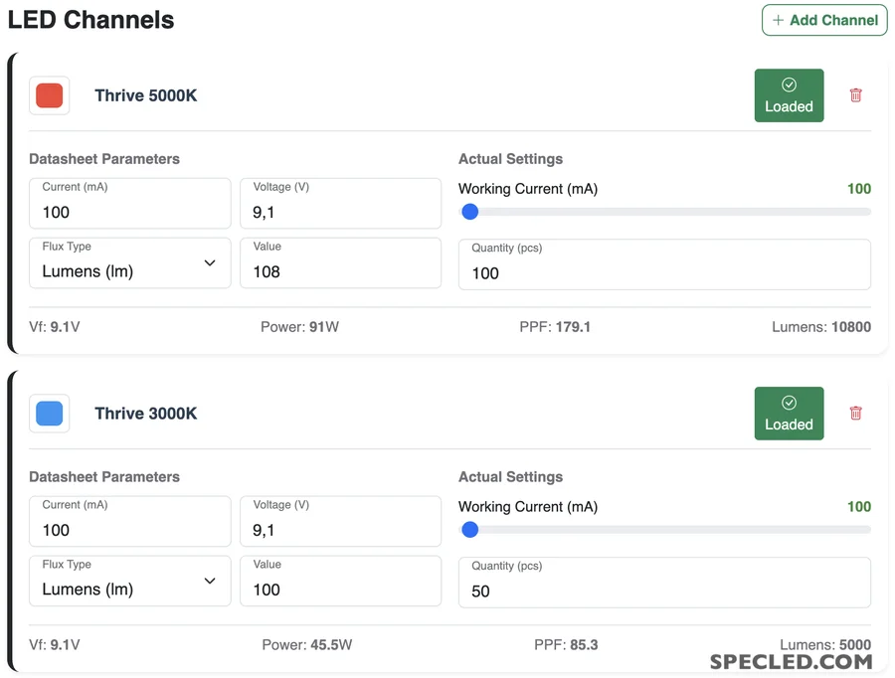Image resolution: width=895 pixels, height=678 pixels.
Task: Click the Power: 91W readout
Action: pos(299,327)
